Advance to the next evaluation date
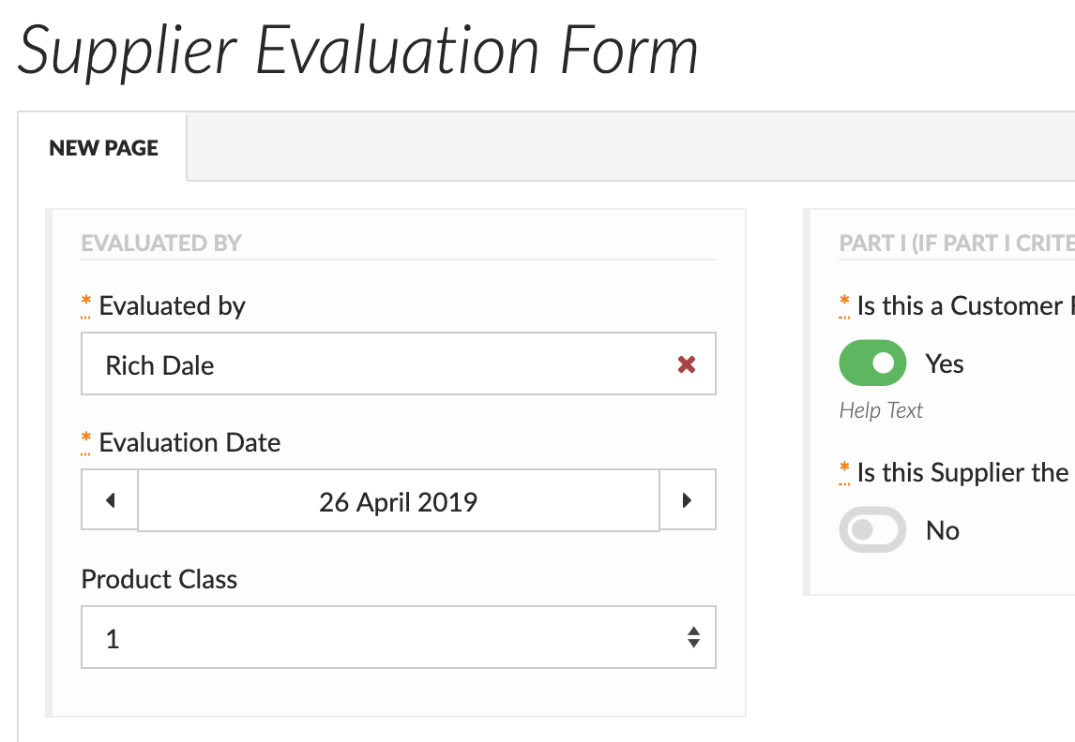The width and height of the screenshot is (1075, 742). [687, 501]
